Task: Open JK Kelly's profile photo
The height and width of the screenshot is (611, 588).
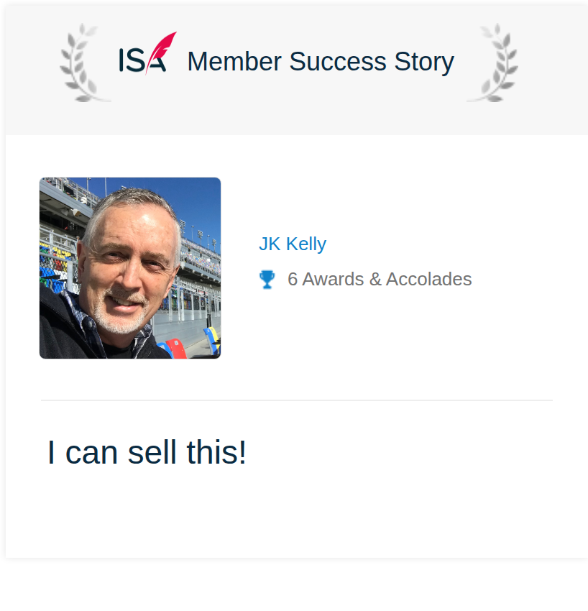Action: (x=130, y=268)
